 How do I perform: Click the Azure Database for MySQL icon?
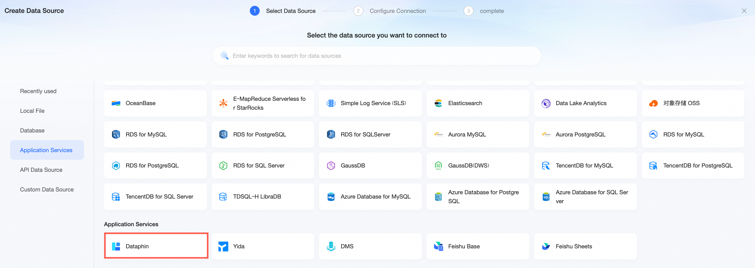331,197
